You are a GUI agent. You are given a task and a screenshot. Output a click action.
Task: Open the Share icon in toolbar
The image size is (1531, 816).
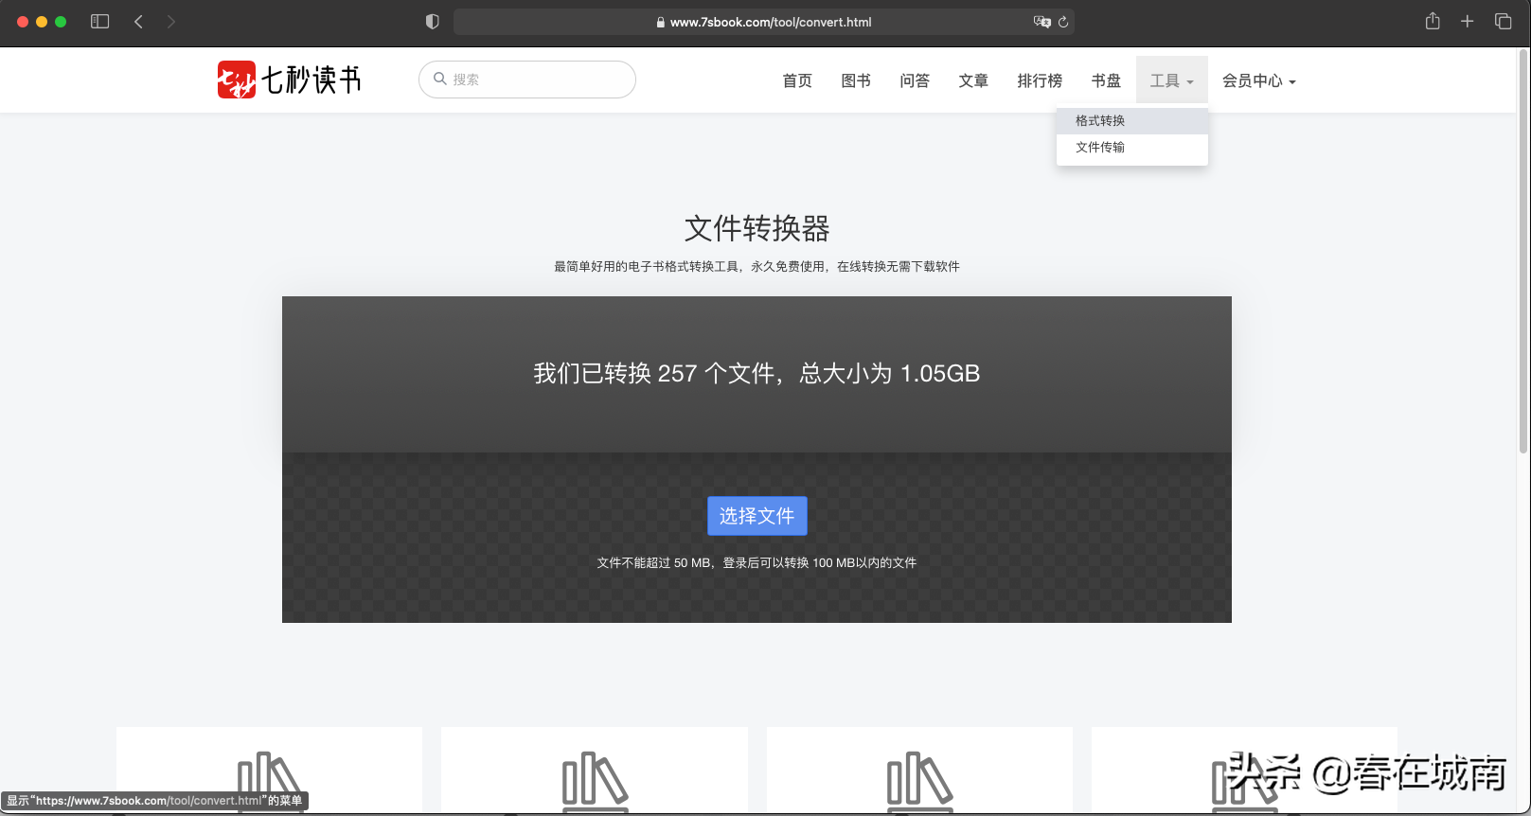(1433, 22)
